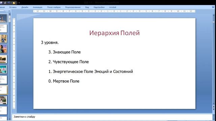Click the vertical ruler left of slide
The image size is (216, 121).
coord(14,64)
